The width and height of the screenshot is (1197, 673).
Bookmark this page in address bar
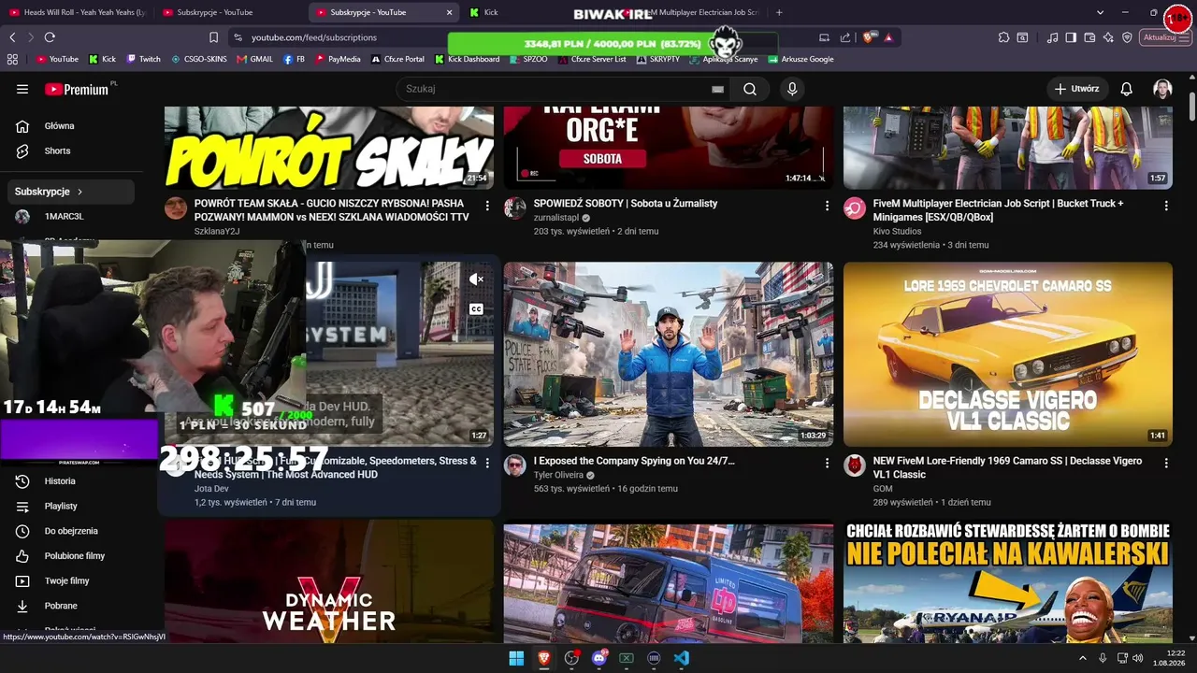[x=213, y=37]
